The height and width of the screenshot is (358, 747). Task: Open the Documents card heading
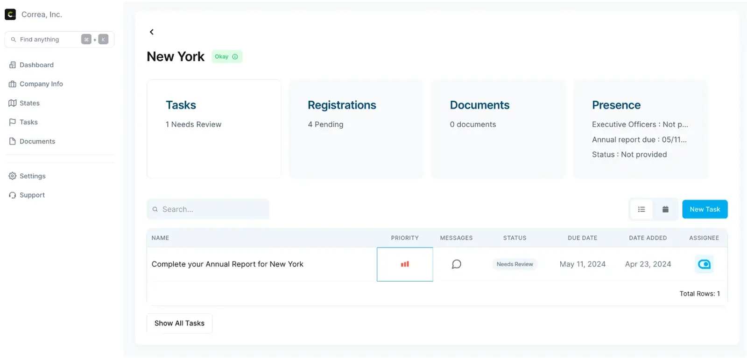(x=479, y=105)
